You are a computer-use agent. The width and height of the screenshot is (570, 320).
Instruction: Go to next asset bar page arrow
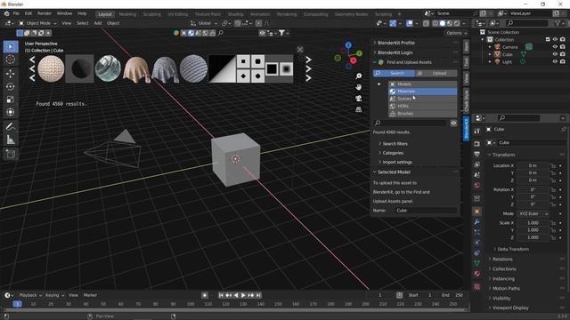308,68
